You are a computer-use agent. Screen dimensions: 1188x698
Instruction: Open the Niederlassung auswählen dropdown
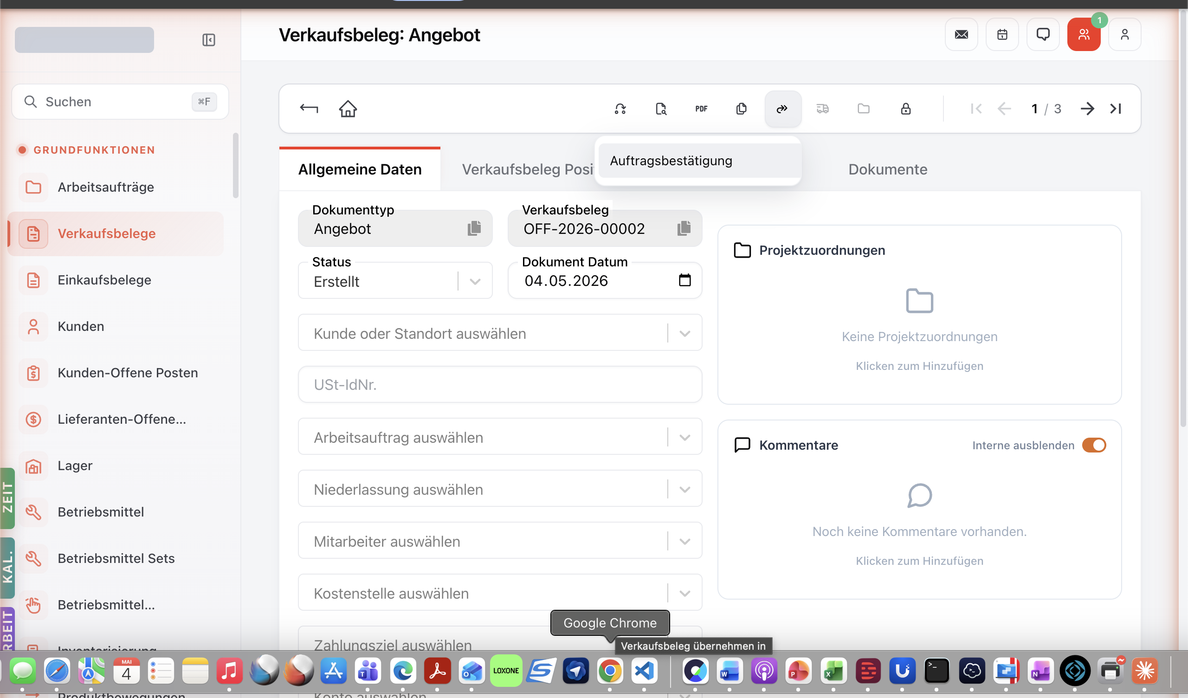pos(500,489)
